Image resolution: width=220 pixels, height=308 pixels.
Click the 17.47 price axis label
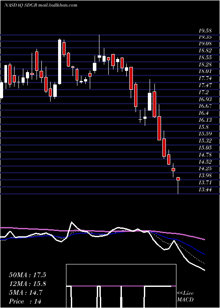(205, 85)
